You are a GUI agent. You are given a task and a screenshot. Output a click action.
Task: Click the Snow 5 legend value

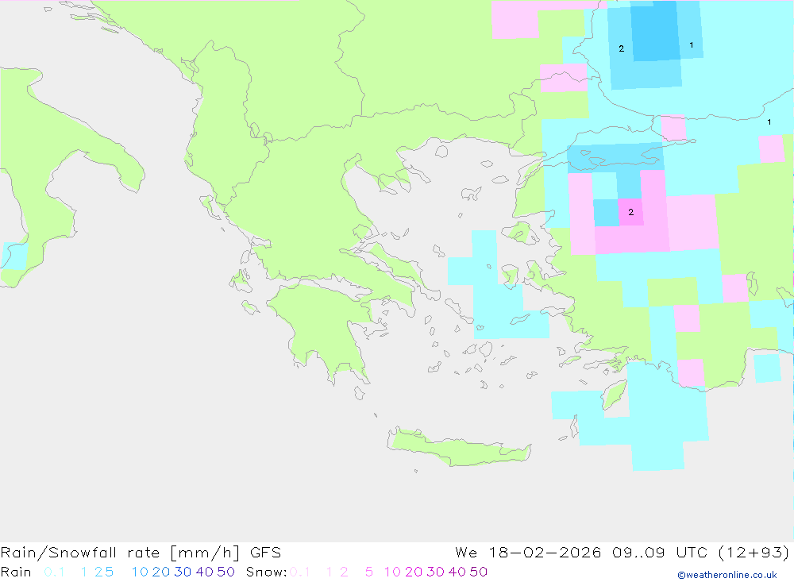point(369,572)
